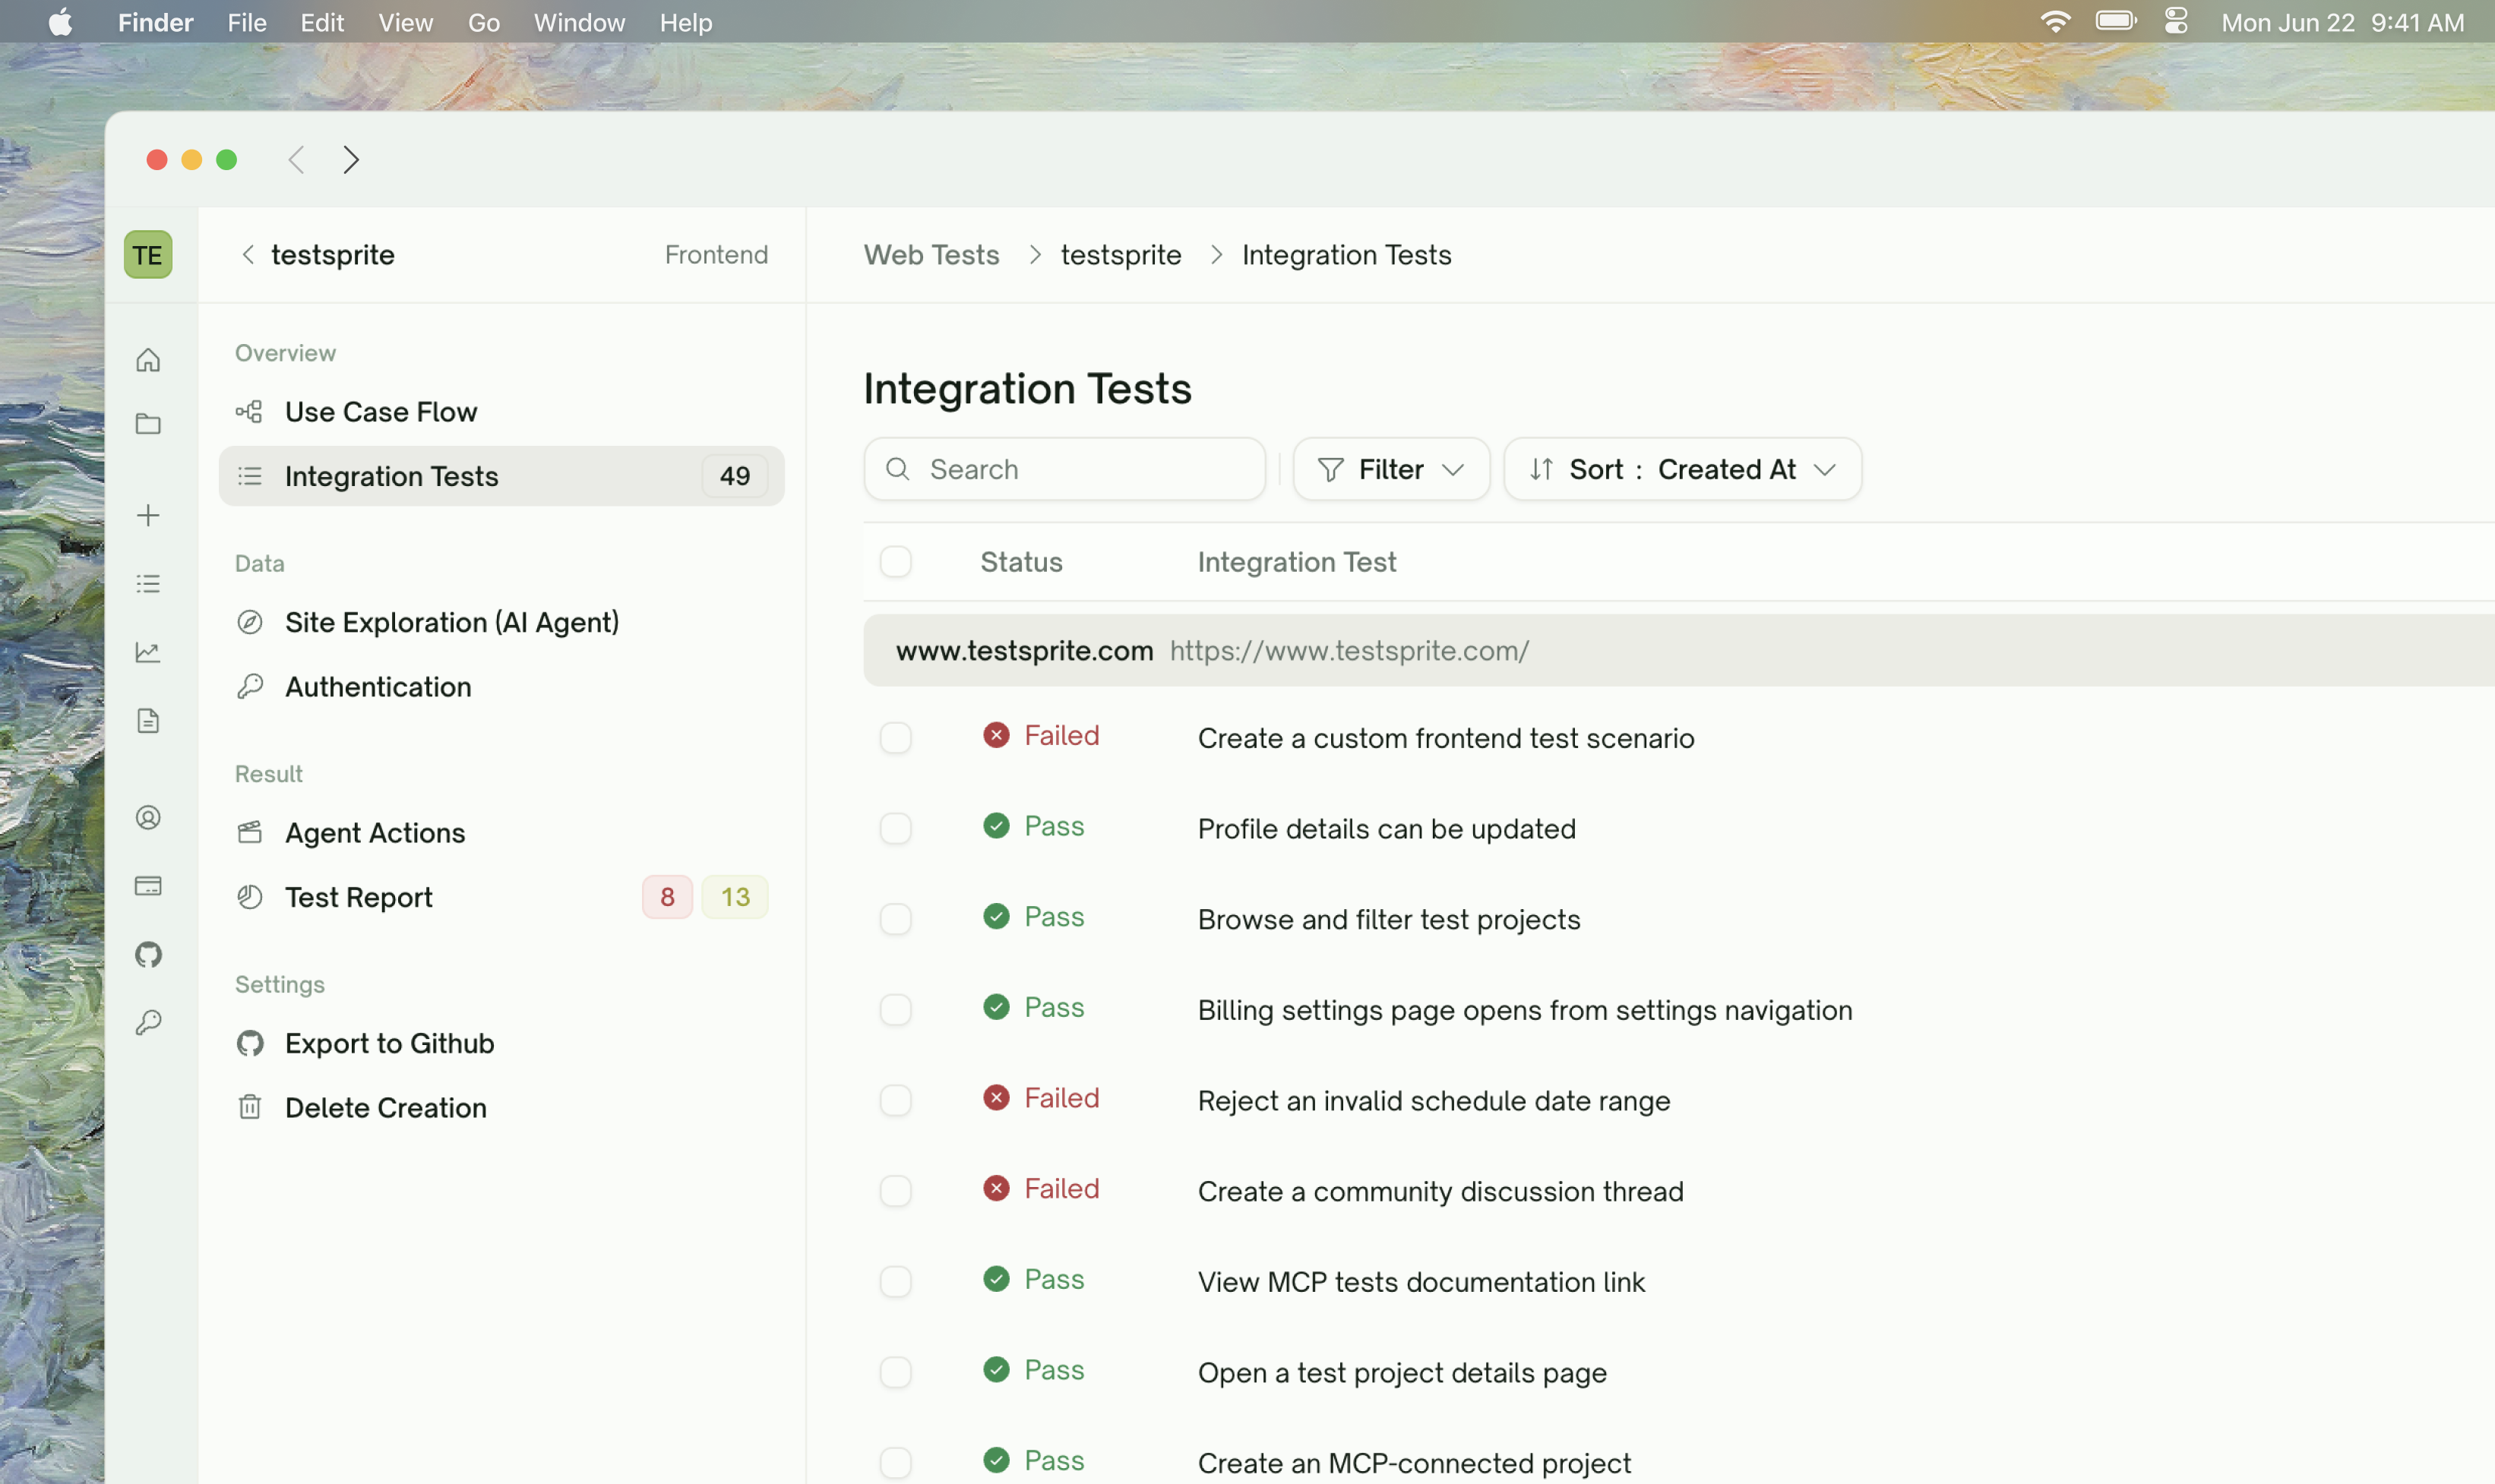Navigate back with the toolbar arrow

pos(296,160)
